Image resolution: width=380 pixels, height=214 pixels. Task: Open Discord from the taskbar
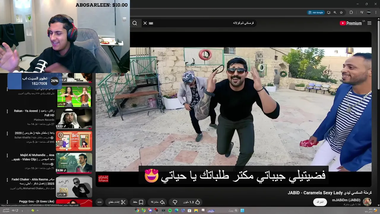click(x=150, y=210)
